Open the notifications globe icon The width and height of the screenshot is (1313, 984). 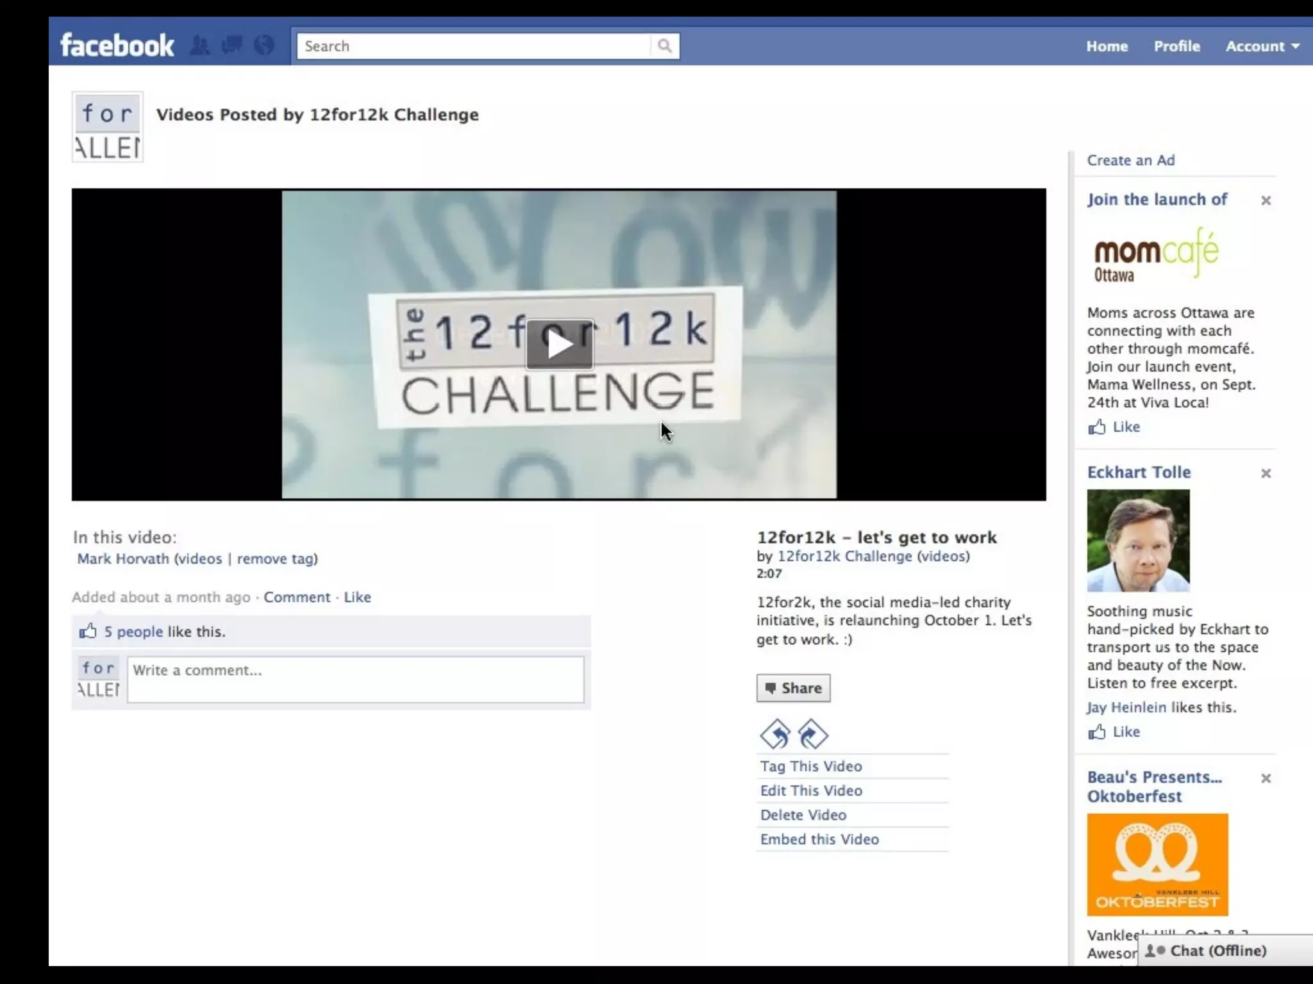(x=263, y=45)
